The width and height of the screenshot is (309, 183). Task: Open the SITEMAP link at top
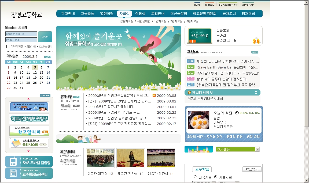point(248,4)
